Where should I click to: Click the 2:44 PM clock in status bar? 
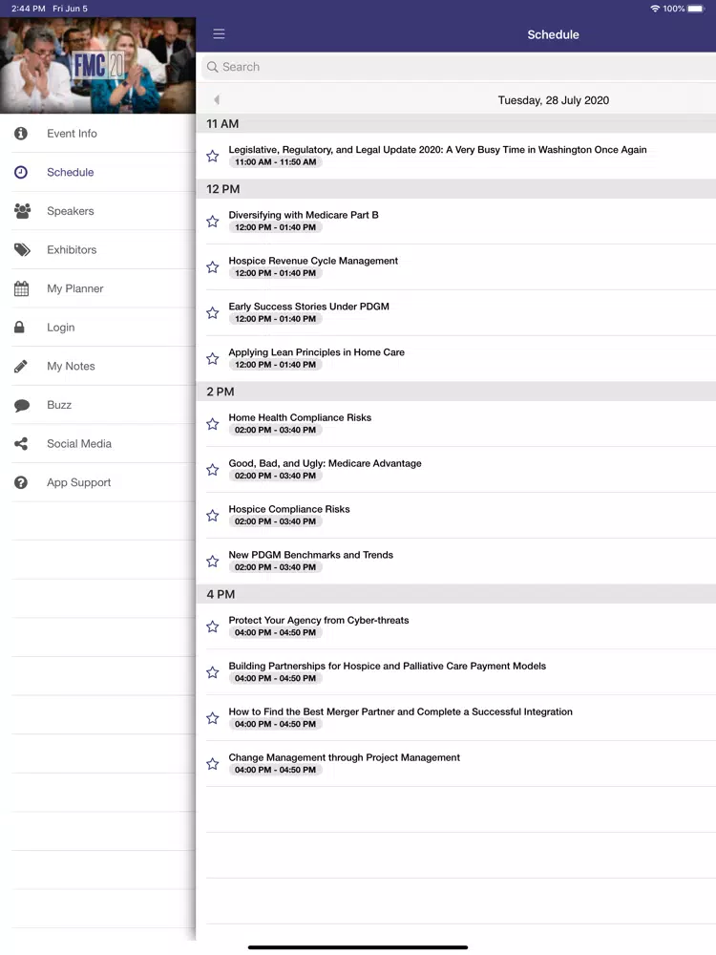pyautogui.click(x=28, y=9)
